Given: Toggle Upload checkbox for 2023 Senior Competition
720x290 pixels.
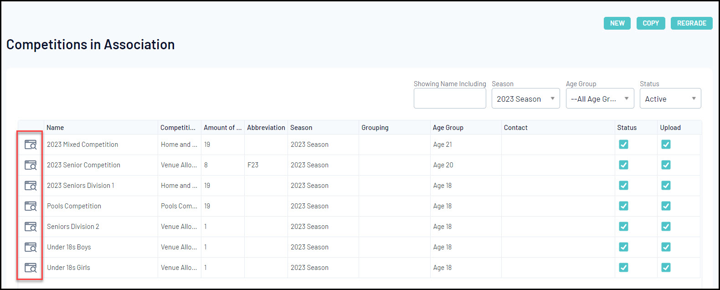Looking at the screenshot, I should pos(666,165).
